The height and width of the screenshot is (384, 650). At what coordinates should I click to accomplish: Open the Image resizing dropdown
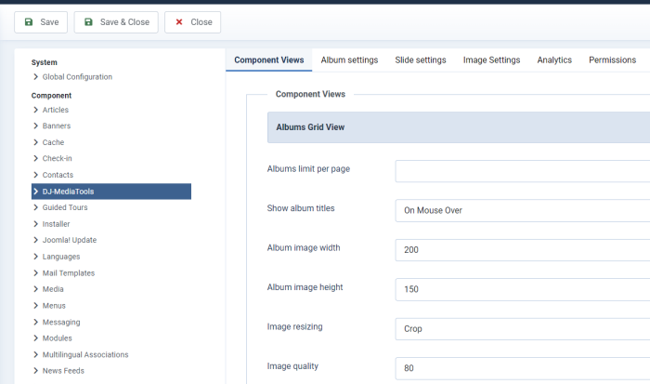pyautogui.click(x=522, y=329)
